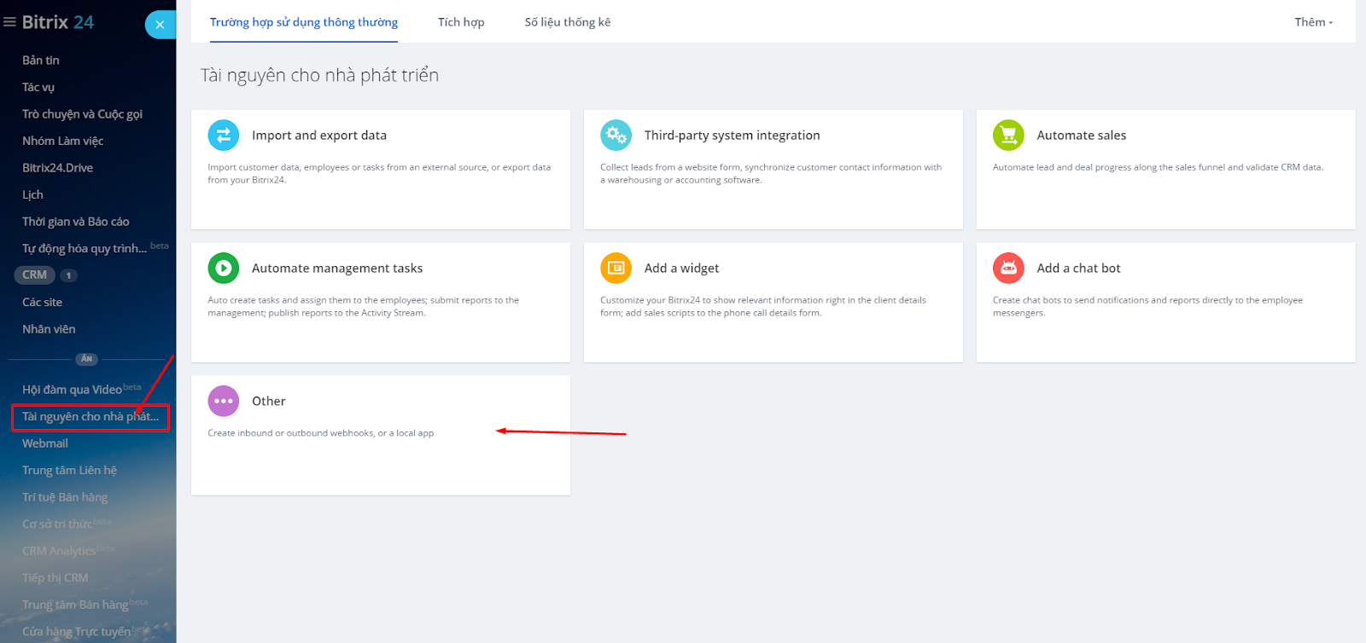The height and width of the screenshot is (643, 1366).
Task: Collapse the ẨN hidden items section
Action: click(x=86, y=359)
